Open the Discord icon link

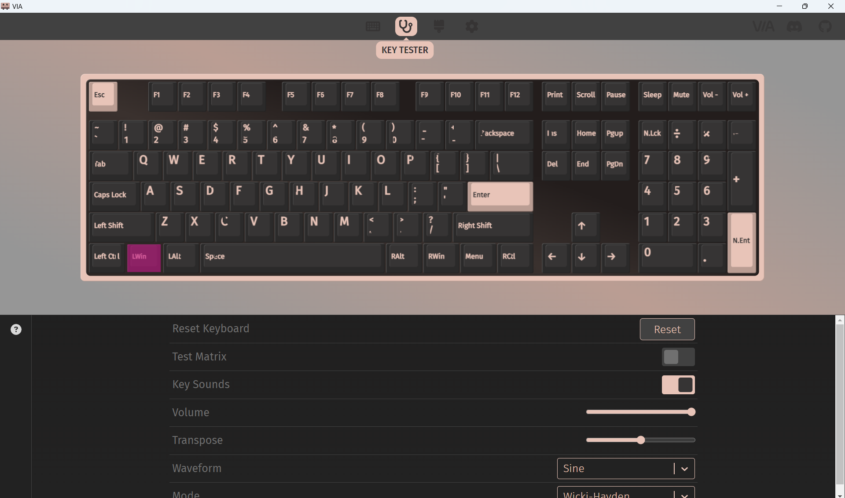794,26
